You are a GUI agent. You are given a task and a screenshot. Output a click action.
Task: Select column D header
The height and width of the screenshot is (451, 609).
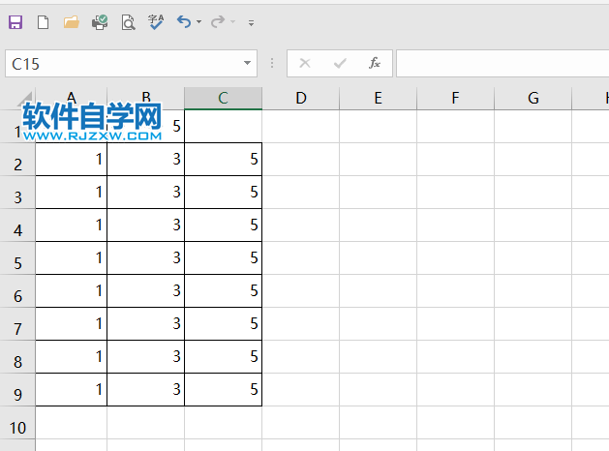tap(300, 98)
